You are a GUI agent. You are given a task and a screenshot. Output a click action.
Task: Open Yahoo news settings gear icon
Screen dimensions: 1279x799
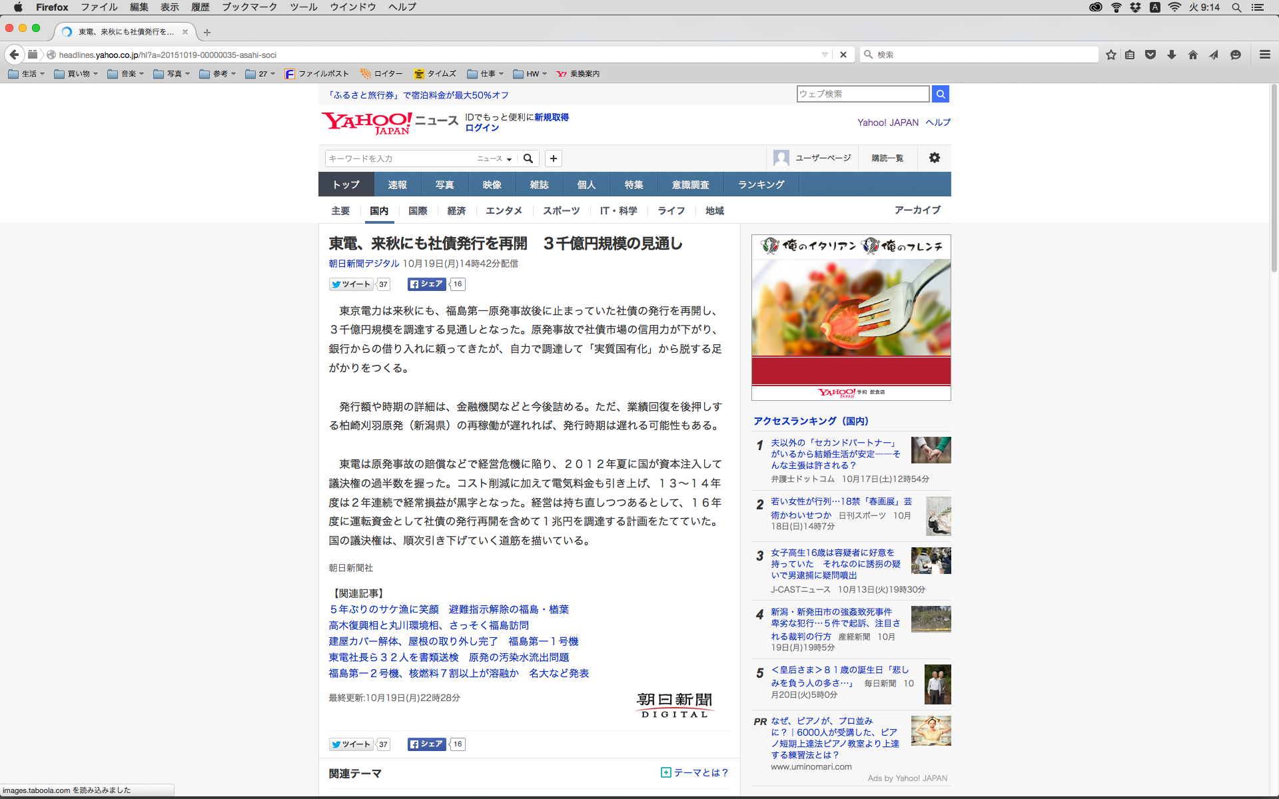934,158
